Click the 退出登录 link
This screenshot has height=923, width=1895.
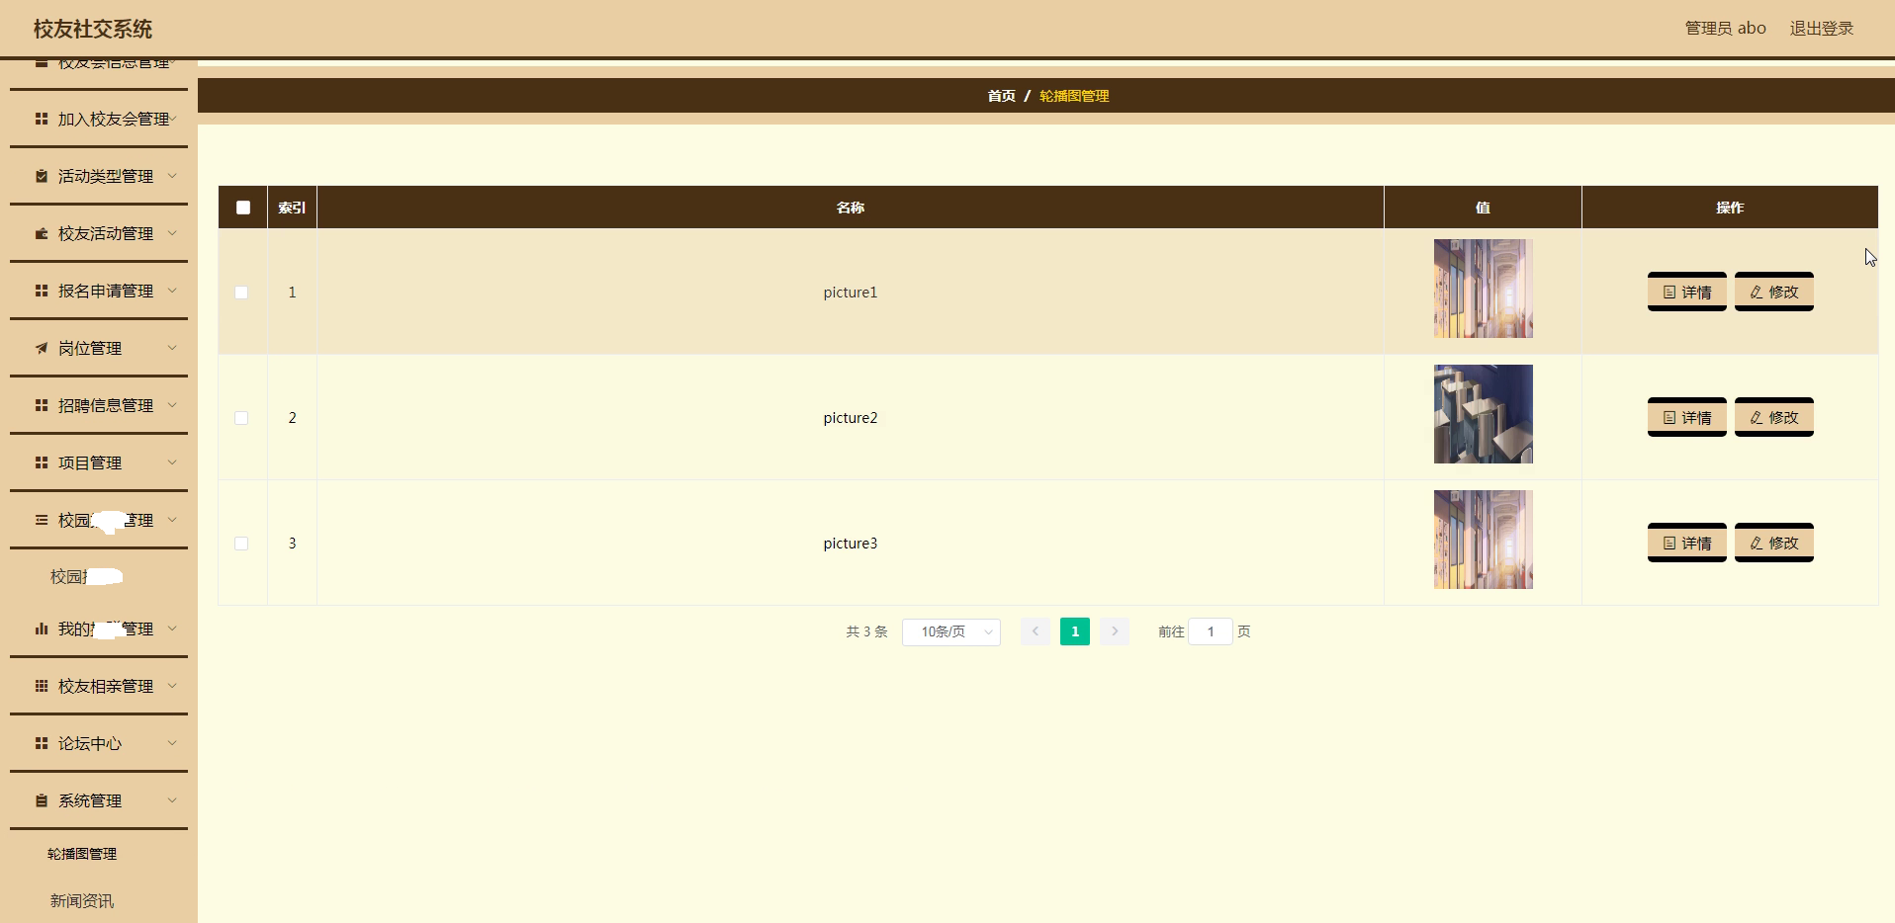[x=1822, y=28]
